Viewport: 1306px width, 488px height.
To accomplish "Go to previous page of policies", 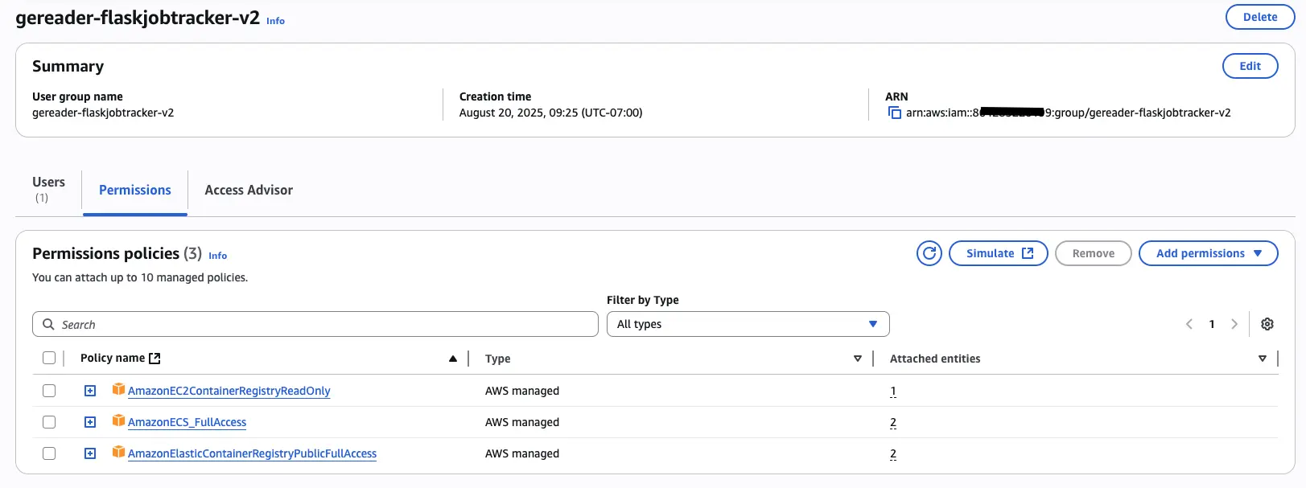I will click(1189, 324).
